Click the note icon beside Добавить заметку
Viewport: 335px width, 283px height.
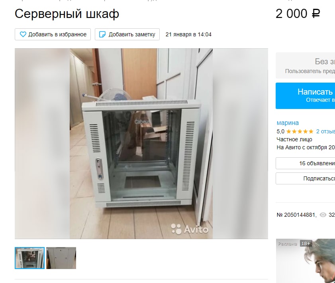click(102, 34)
